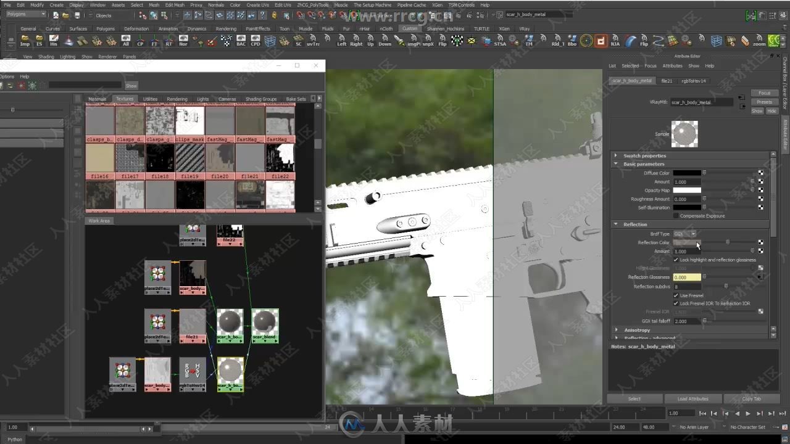790x444 pixels.
Task: Click the STSA shelf icon
Action: pos(500,41)
